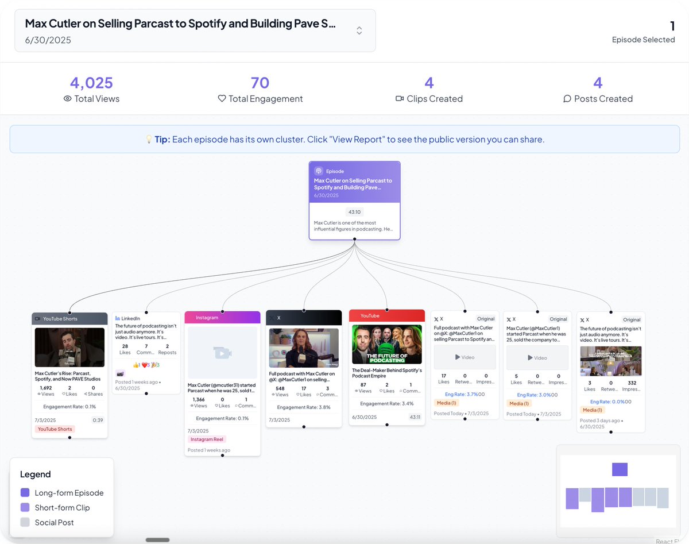Click the party popper reaction on LinkedIn card

(x=154, y=365)
